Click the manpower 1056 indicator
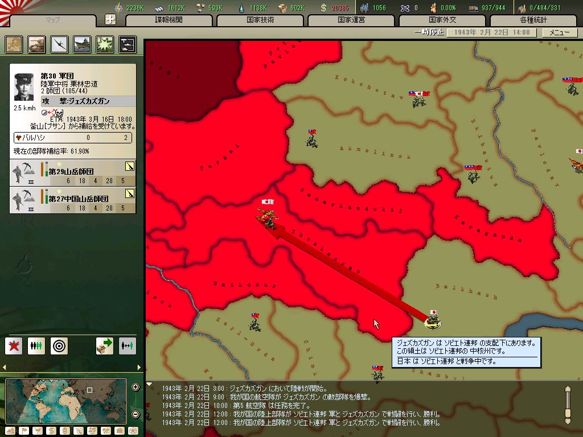Image resolution: width=583 pixels, height=437 pixels. [373, 7]
